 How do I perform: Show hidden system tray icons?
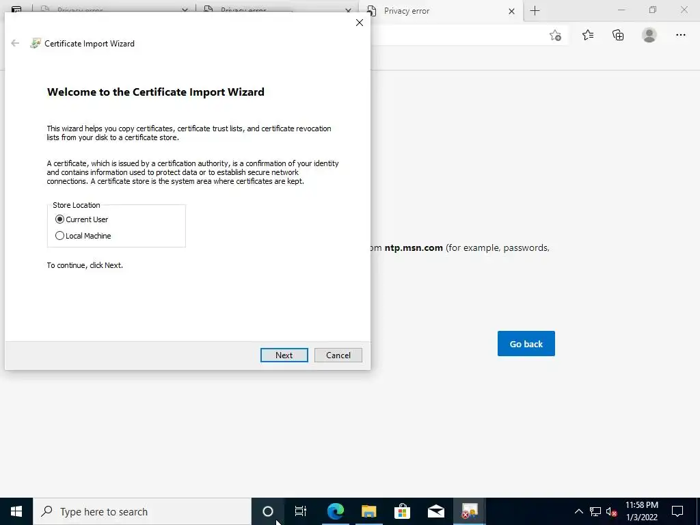(x=578, y=511)
